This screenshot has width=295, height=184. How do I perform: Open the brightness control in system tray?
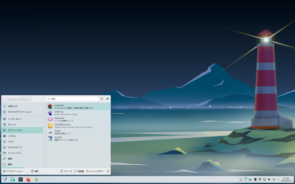coord(273,179)
